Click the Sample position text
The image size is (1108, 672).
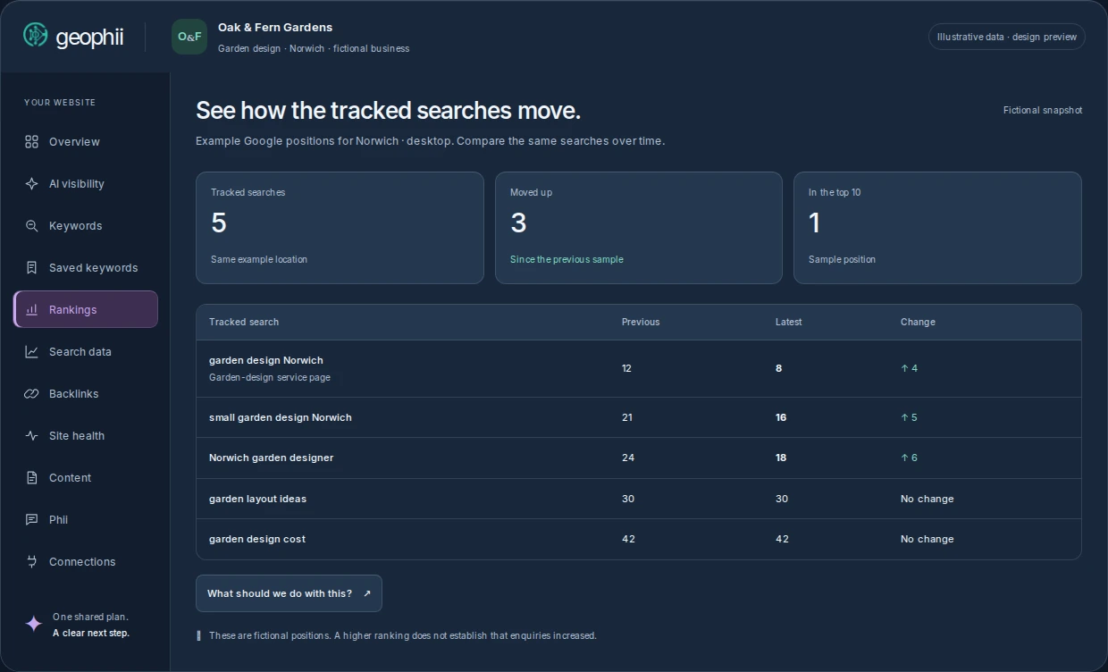tap(842, 259)
